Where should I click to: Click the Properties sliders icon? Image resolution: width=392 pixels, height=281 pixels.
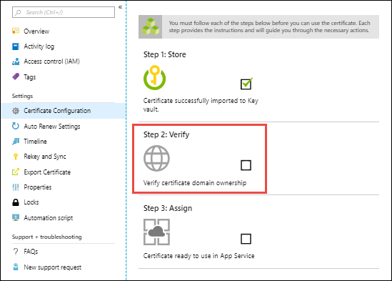tap(16, 187)
